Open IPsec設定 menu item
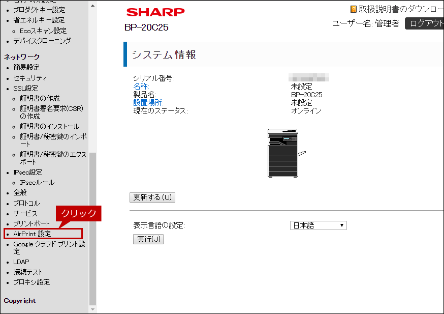444x314 pixels. pyautogui.click(x=28, y=172)
